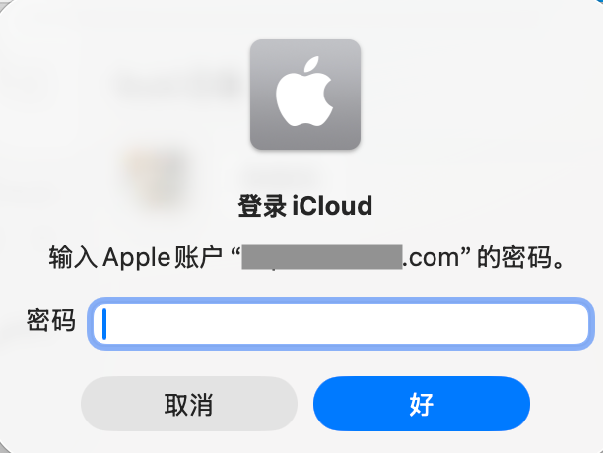Click the blurred avatar behind the dialog
Viewport: 603px width, 453px height.
(x=158, y=176)
